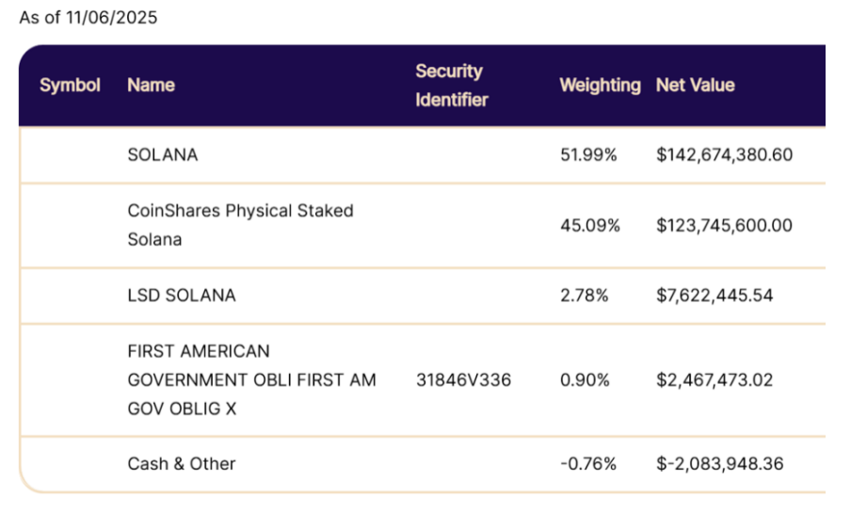
Task: Click the LSD SOLANA holding name
Action: coord(182,296)
